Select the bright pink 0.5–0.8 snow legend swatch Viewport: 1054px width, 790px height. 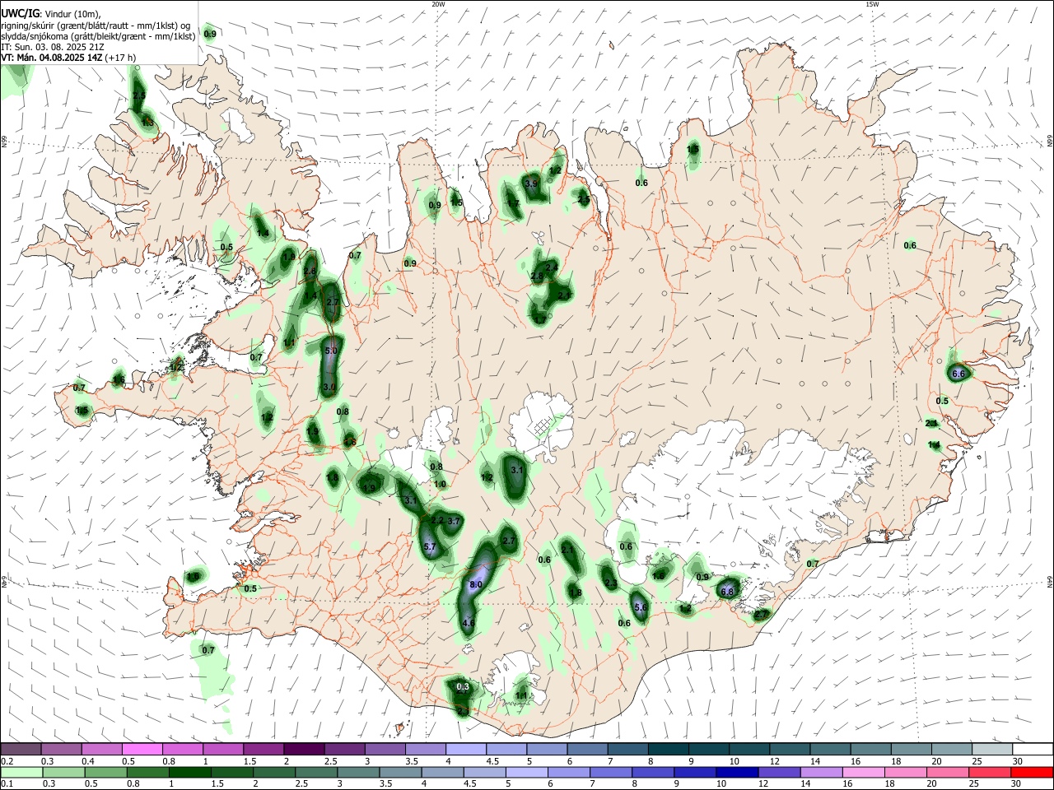(x=142, y=750)
